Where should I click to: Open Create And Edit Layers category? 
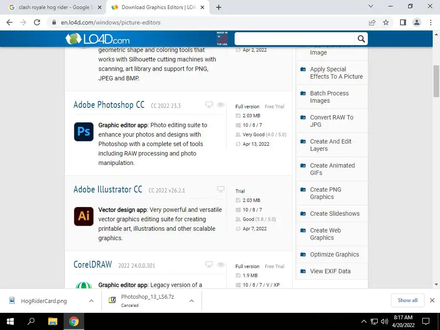pos(330,145)
